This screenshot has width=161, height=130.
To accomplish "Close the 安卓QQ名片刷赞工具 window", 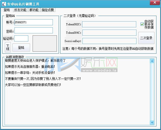I will pos(155,3).
